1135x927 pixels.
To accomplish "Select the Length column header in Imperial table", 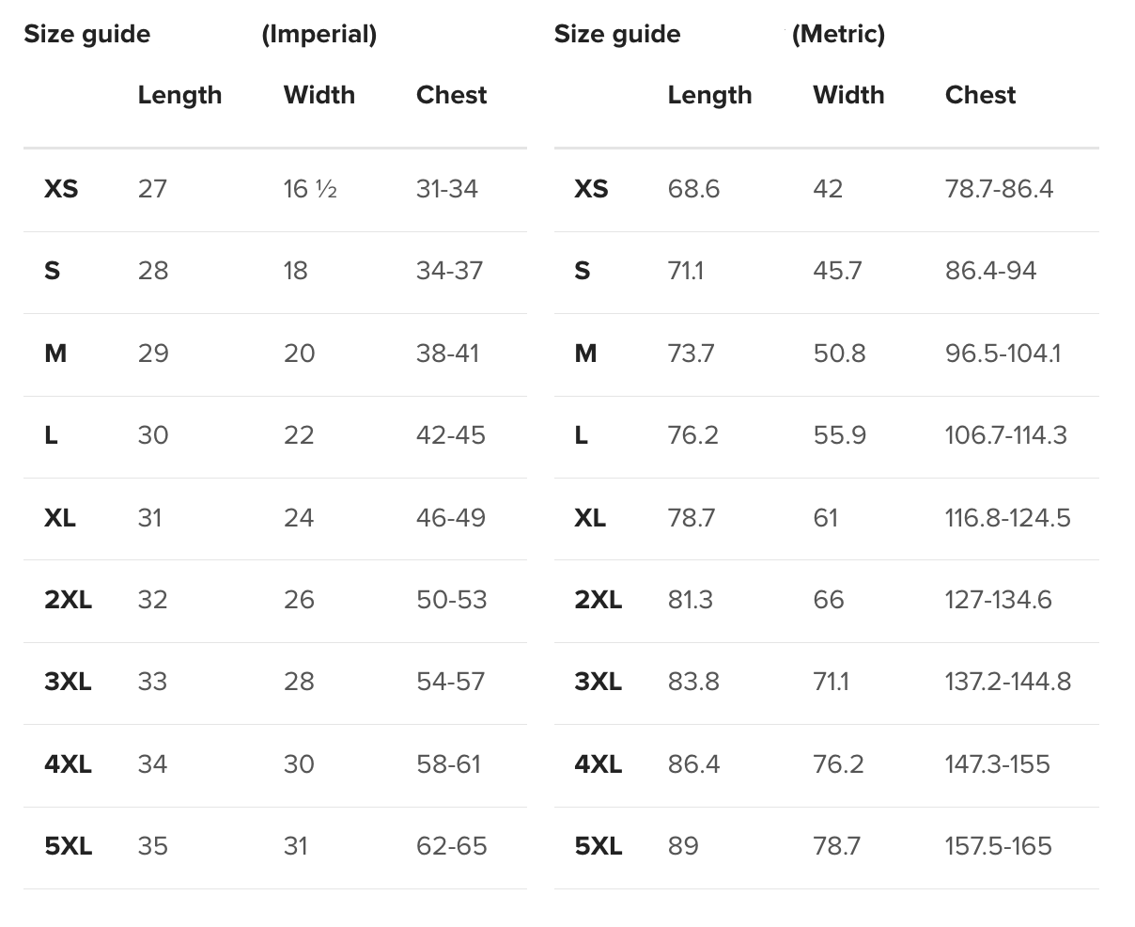I will 179,95.
